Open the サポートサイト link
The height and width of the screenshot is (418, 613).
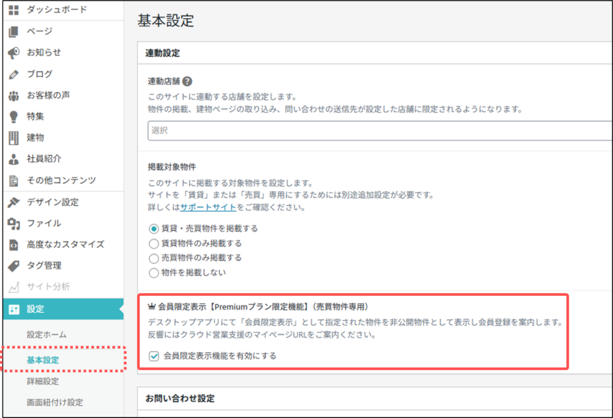click(x=208, y=207)
